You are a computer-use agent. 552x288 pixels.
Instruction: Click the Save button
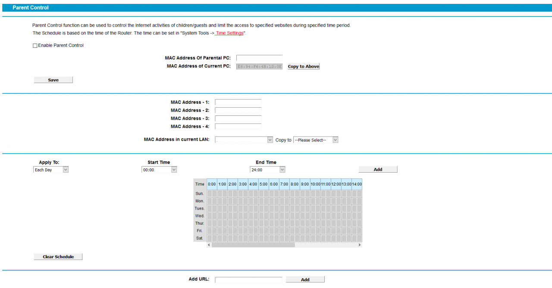click(53, 80)
